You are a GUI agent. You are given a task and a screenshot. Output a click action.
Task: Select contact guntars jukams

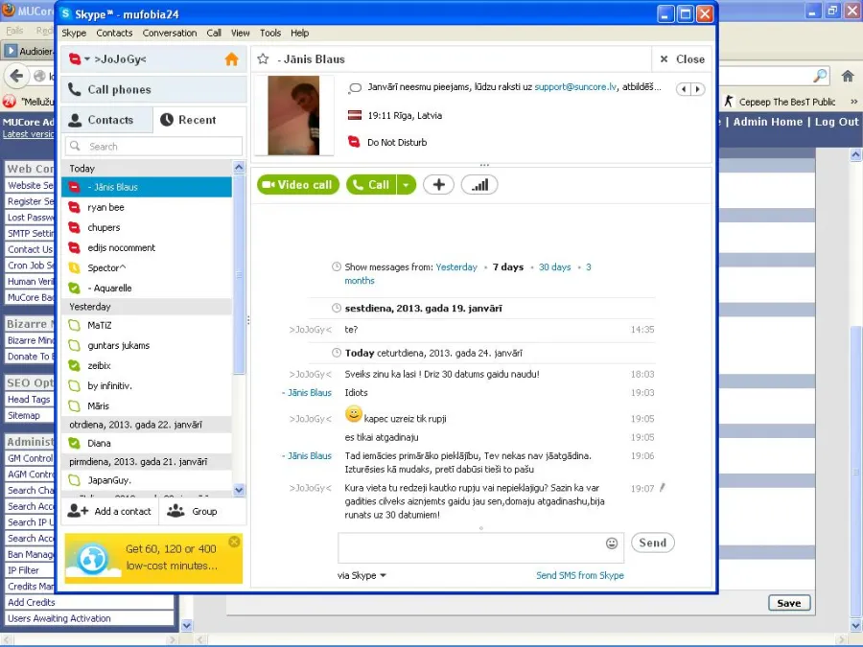(147, 345)
